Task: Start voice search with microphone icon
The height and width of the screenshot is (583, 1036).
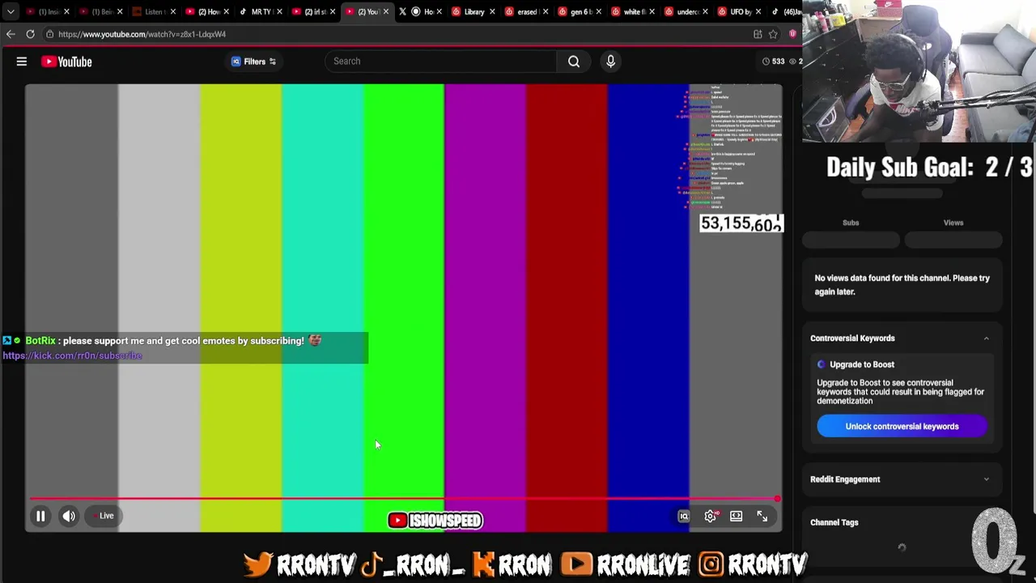Action: click(611, 62)
